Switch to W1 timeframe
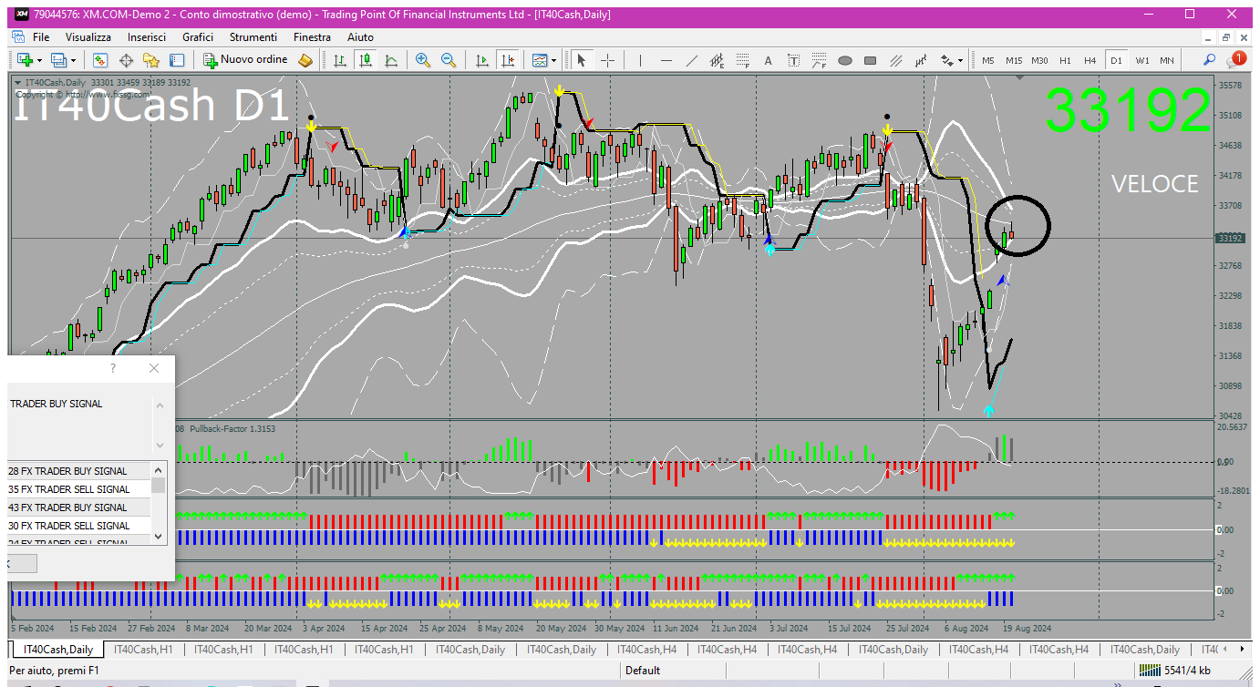Screen dimensions: 1260x687 click(1142, 60)
